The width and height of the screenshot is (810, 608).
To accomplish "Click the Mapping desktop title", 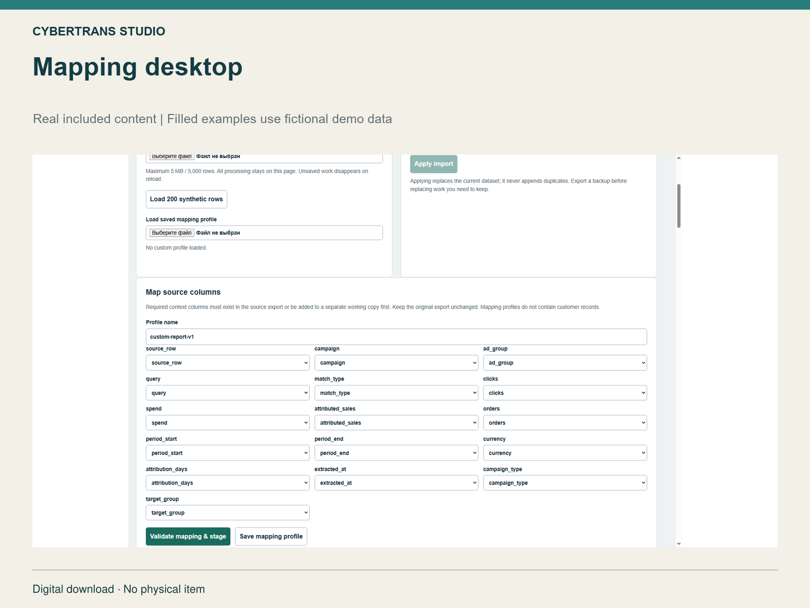I will [x=138, y=67].
